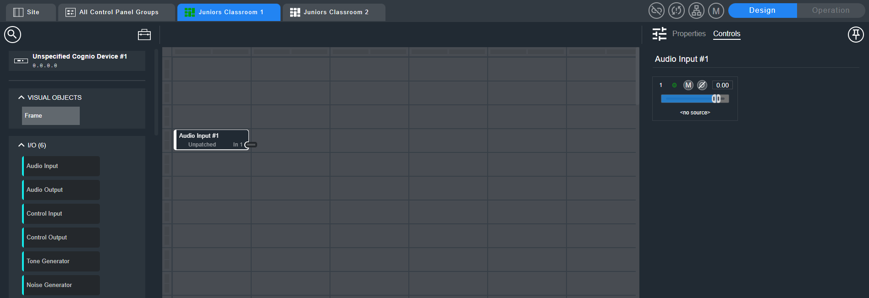
Task: Select the Frame visual object
Action: pyautogui.click(x=51, y=116)
